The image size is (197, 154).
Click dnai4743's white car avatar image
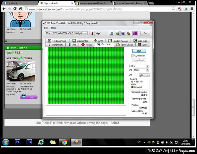pos(21,71)
